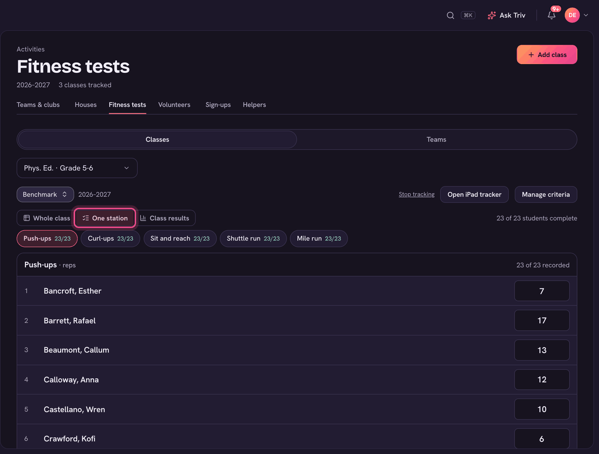
Task: Switch to Teams & clubs tab
Action: coord(38,105)
